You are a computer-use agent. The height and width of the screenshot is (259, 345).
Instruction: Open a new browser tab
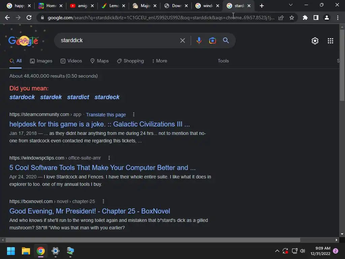point(261,6)
